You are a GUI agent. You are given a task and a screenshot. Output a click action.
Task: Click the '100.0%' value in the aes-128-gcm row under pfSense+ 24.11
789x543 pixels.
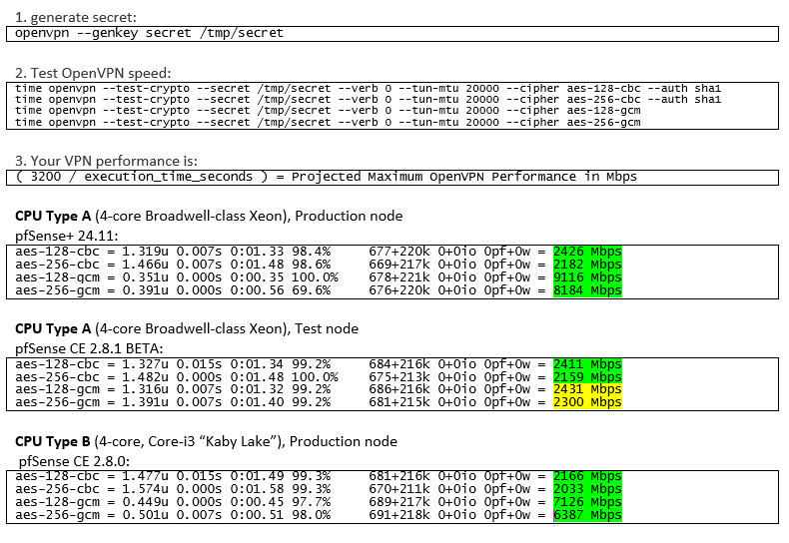(315, 277)
